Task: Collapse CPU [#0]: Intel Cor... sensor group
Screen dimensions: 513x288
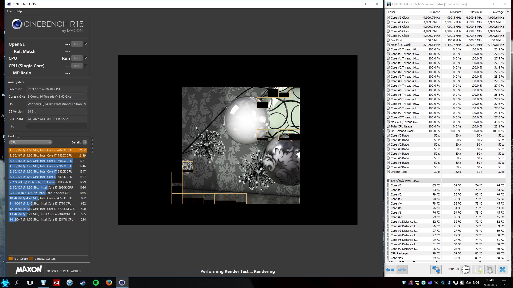Action: point(388,181)
